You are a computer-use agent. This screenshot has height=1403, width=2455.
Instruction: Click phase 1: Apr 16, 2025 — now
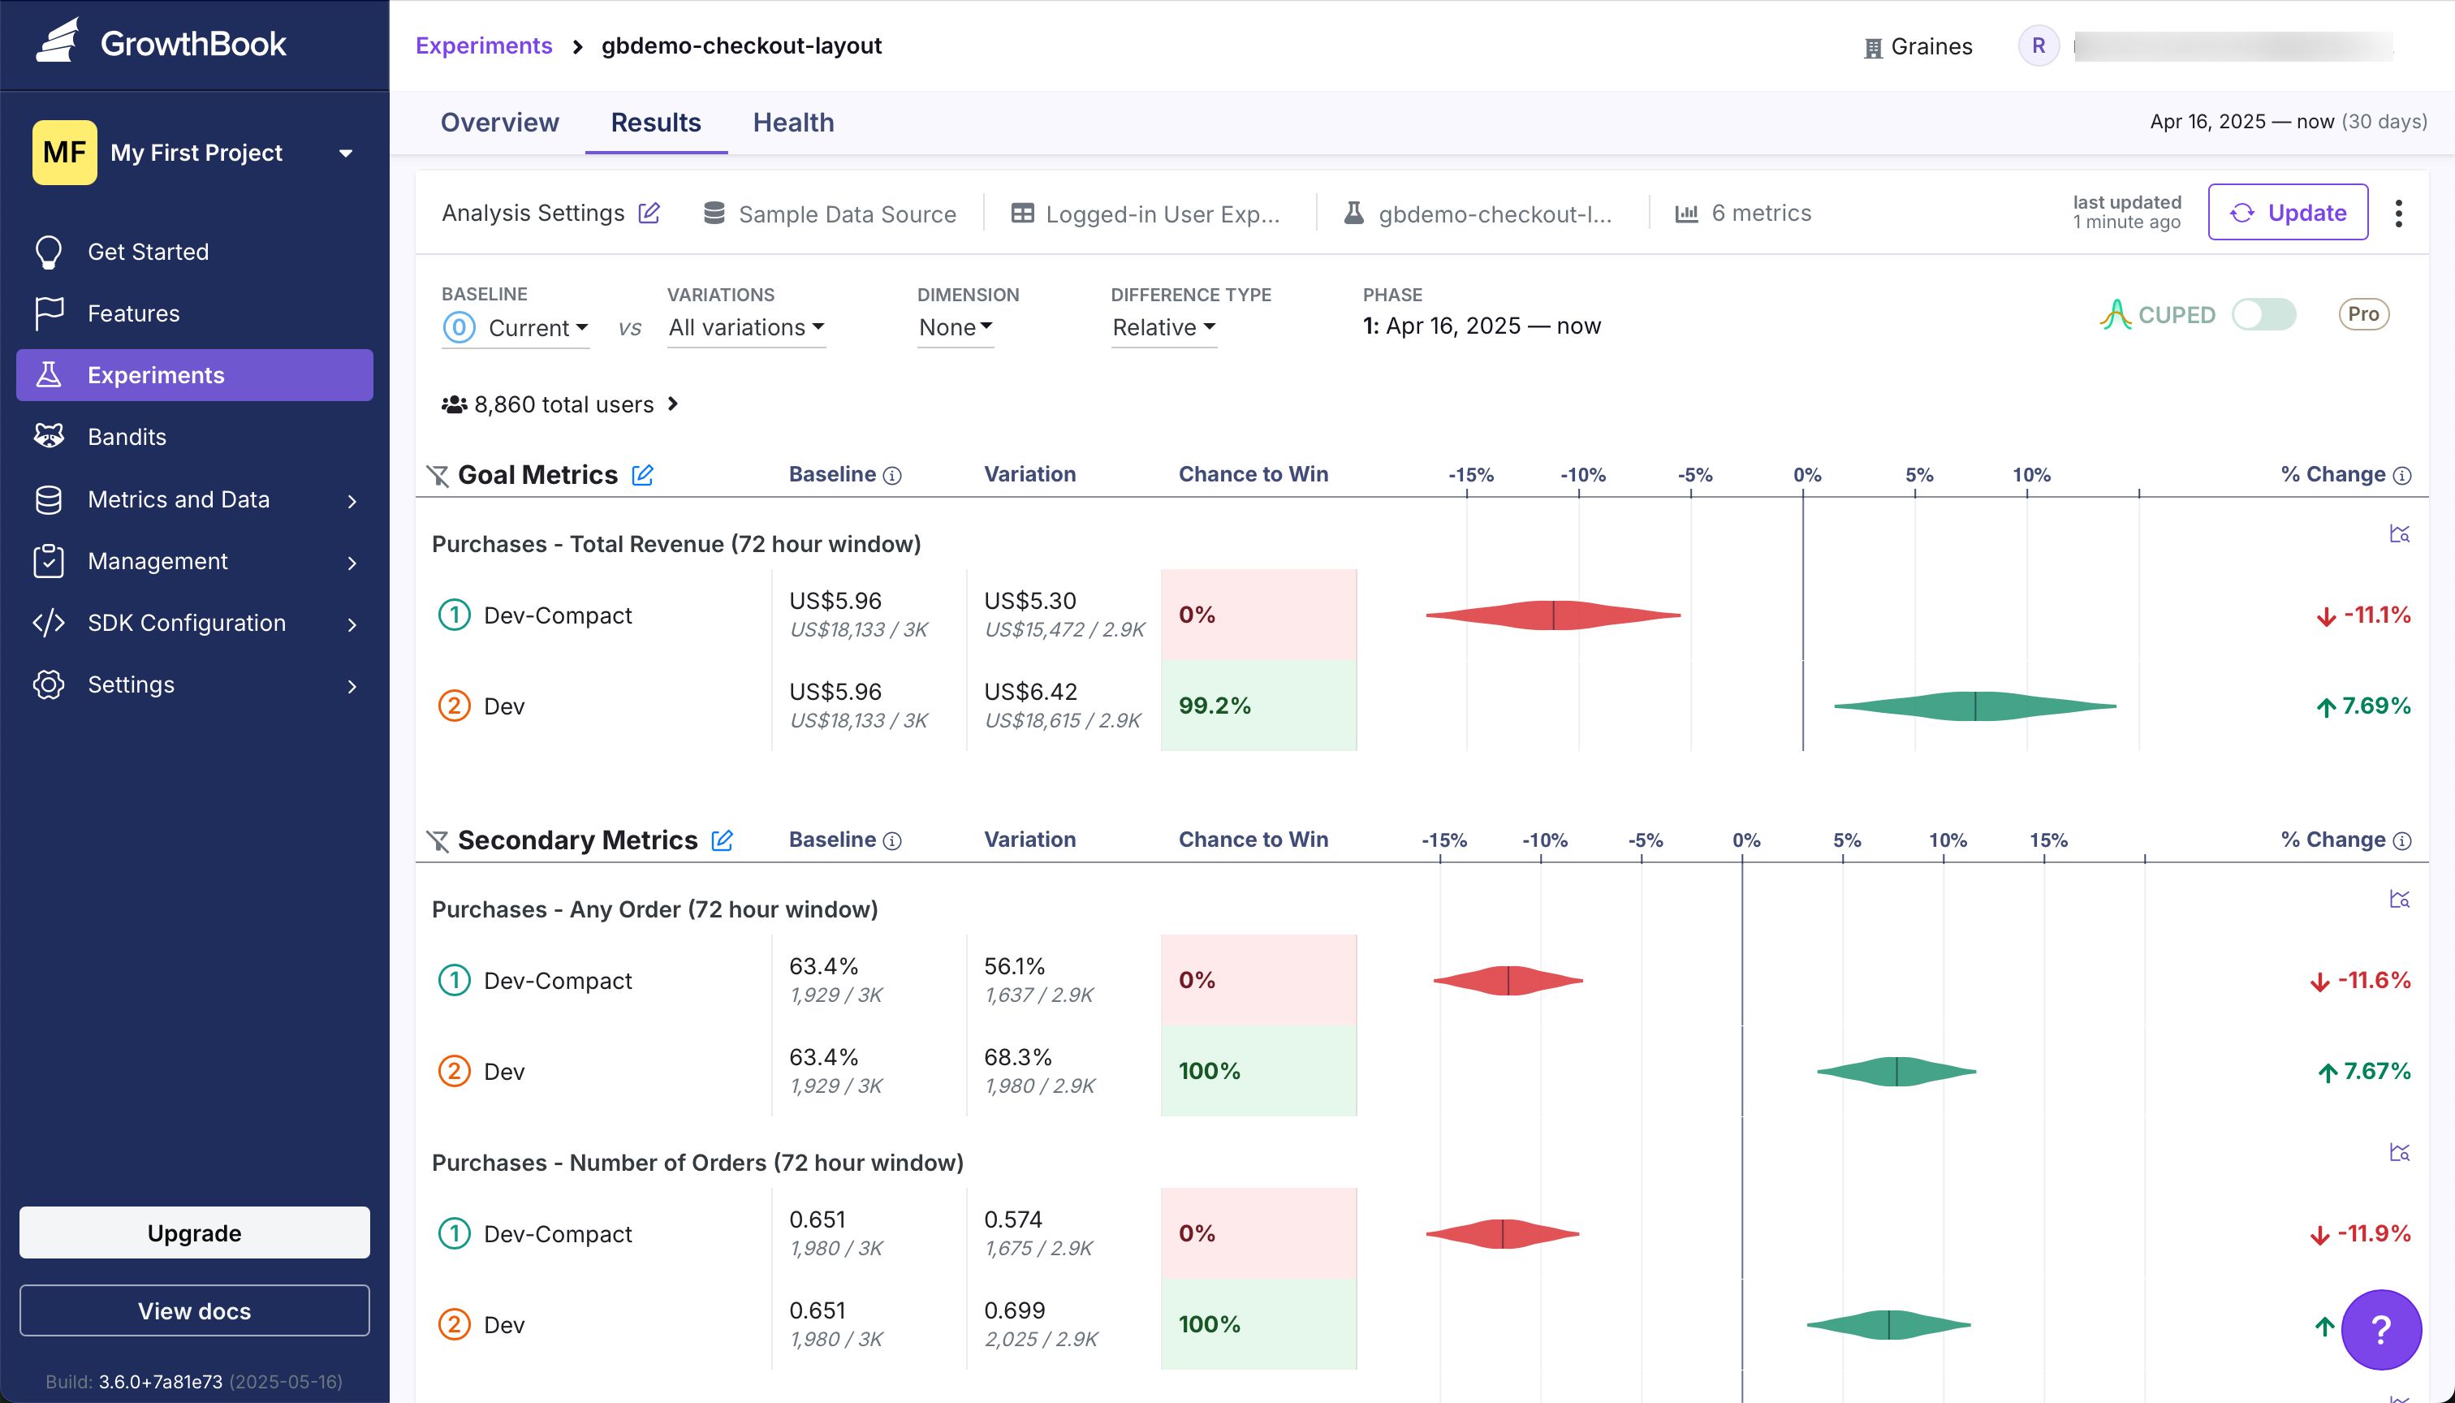click(x=1482, y=326)
